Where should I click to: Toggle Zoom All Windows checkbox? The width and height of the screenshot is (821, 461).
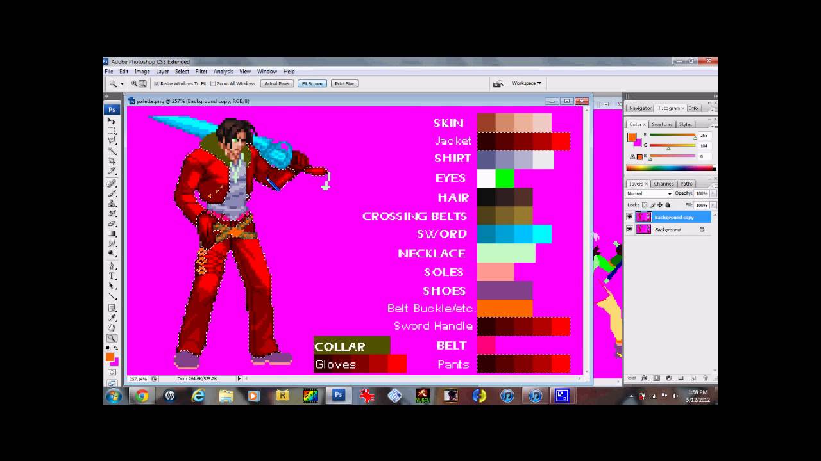coord(212,83)
